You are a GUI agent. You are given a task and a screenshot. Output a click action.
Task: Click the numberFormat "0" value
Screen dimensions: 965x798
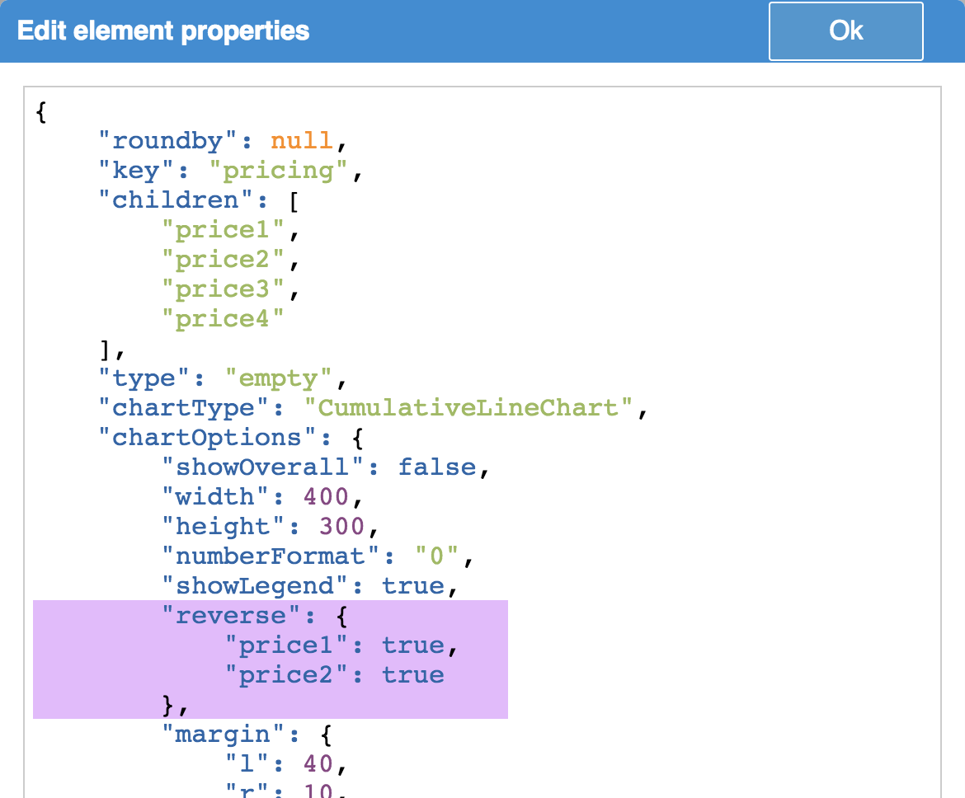[437, 556]
